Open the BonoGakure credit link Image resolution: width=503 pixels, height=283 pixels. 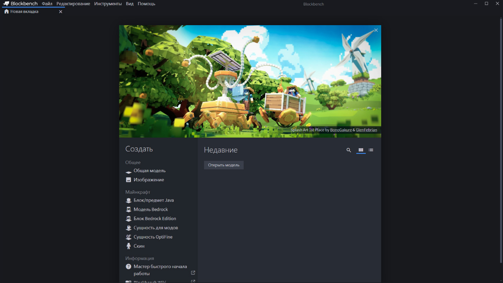tap(341, 130)
